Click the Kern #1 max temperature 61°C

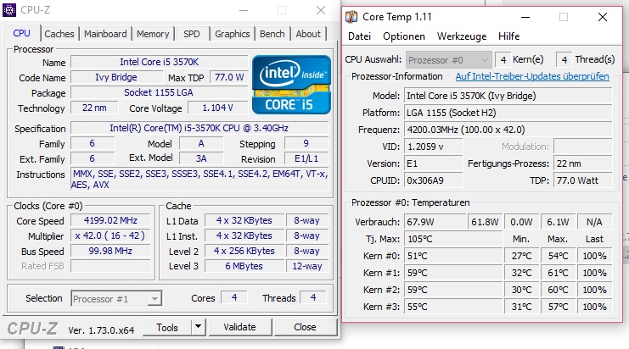click(558, 273)
